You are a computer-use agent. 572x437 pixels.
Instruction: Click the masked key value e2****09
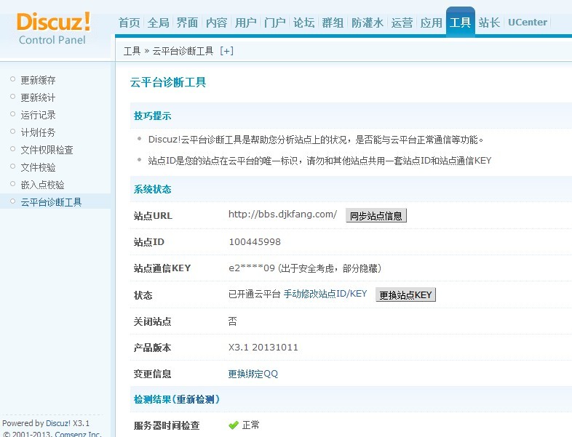[252, 268]
